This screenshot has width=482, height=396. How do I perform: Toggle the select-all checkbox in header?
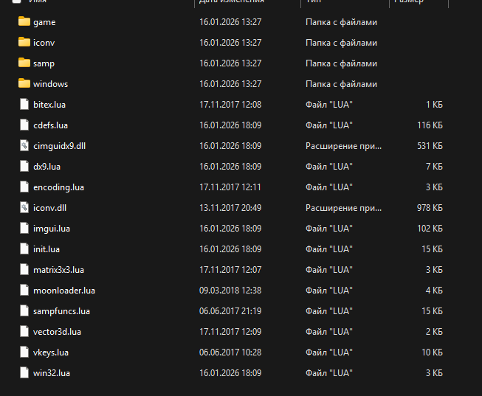16,2
